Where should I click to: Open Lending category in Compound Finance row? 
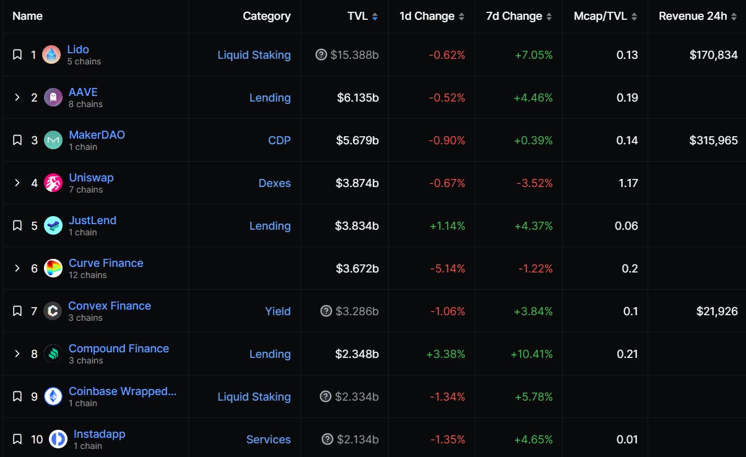pyautogui.click(x=270, y=354)
